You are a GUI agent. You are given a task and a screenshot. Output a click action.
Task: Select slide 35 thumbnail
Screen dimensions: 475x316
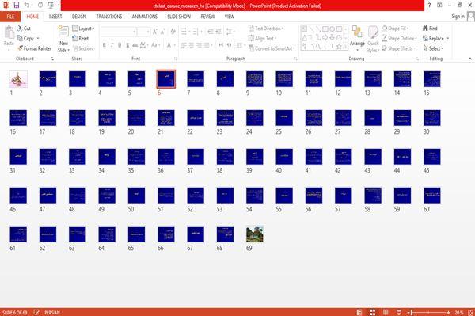tap(136, 157)
